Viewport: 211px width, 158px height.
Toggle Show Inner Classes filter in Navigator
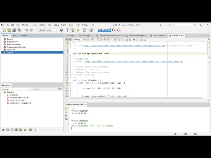[20, 130]
